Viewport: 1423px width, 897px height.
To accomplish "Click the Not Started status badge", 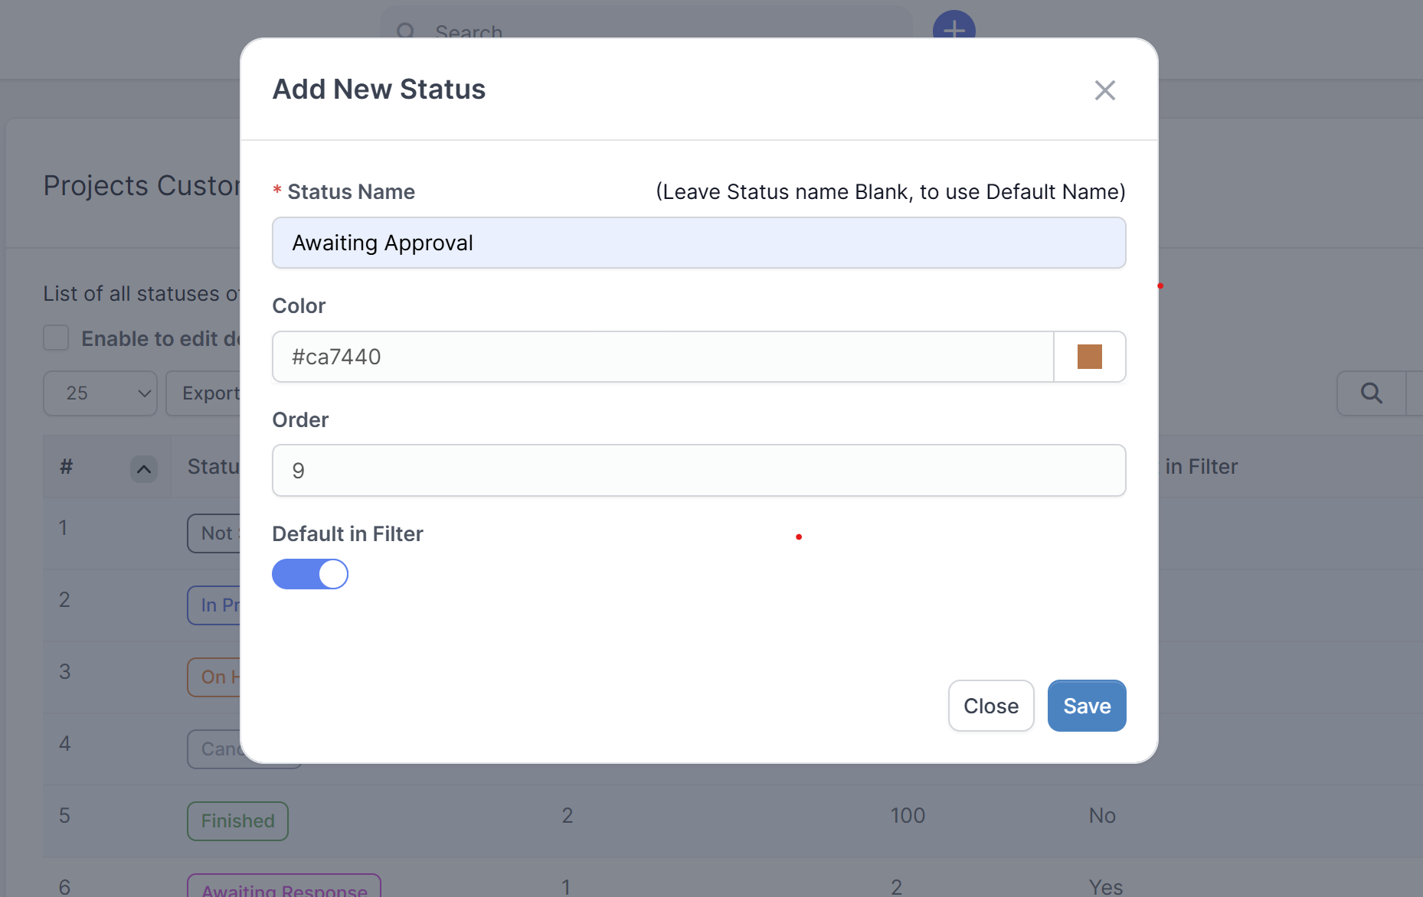I will pos(218,533).
